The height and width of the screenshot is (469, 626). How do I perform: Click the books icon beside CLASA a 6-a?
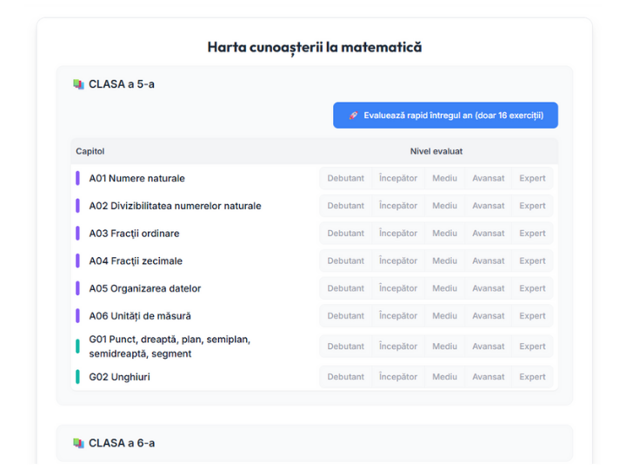point(79,443)
